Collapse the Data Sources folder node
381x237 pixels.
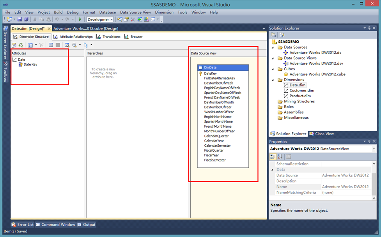pos(273,47)
